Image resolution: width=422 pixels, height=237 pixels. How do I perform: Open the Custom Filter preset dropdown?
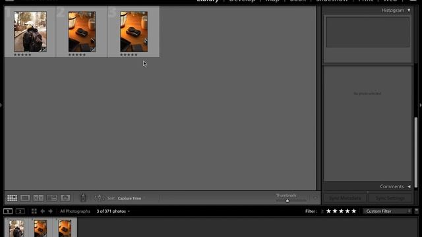pyautogui.click(x=388, y=211)
